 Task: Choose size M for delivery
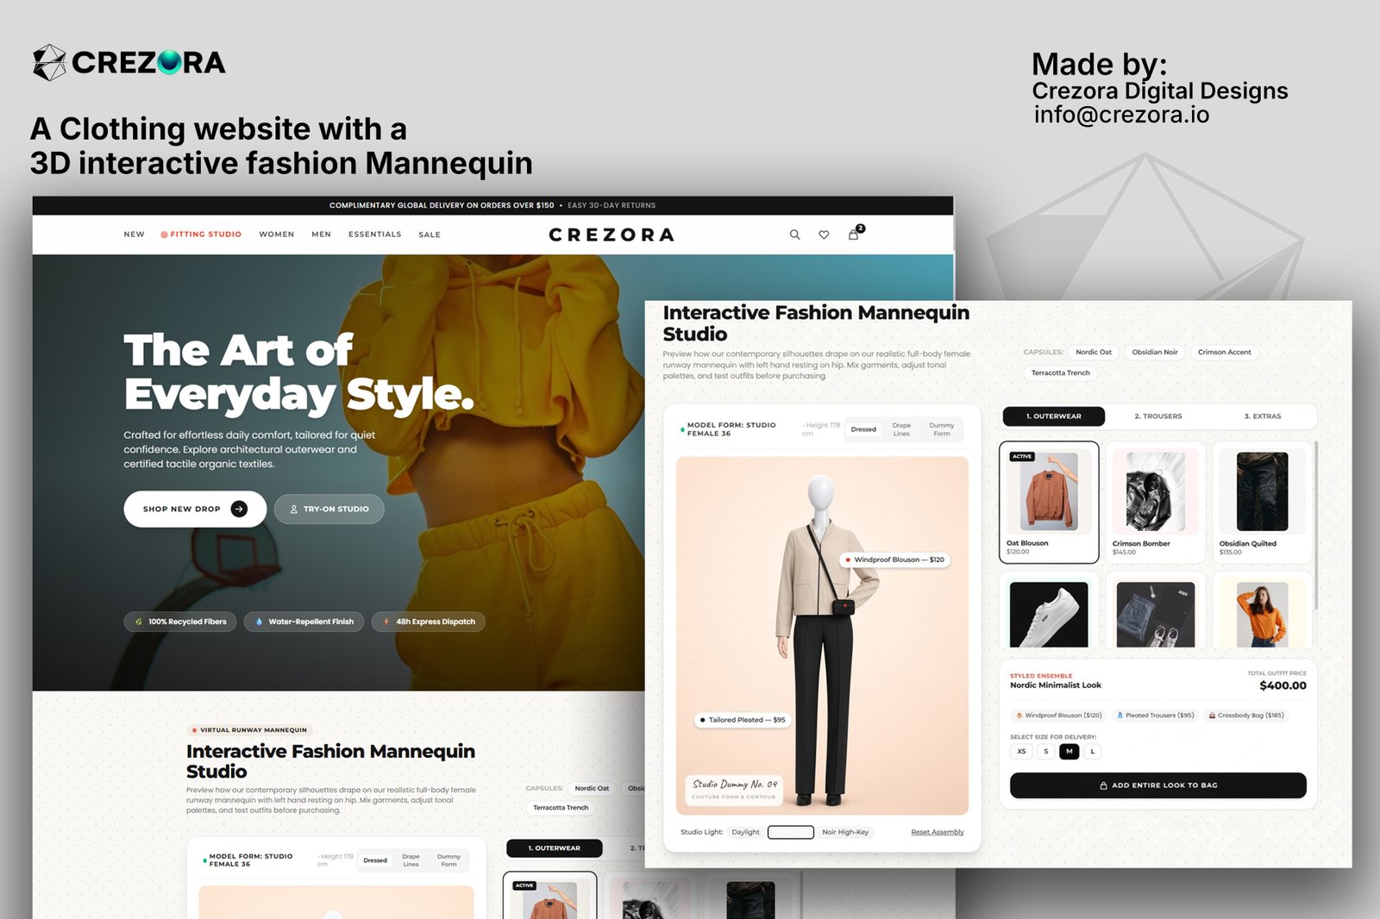tap(1069, 752)
